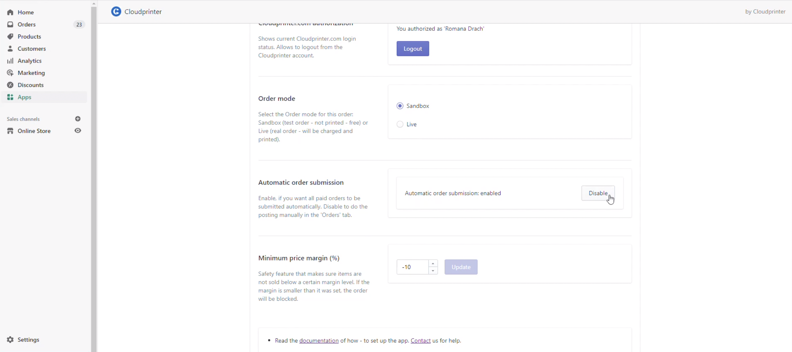Screen dimensions: 792x352
Task: Click the Minimum price margin (%) heading
Action: (299, 258)
